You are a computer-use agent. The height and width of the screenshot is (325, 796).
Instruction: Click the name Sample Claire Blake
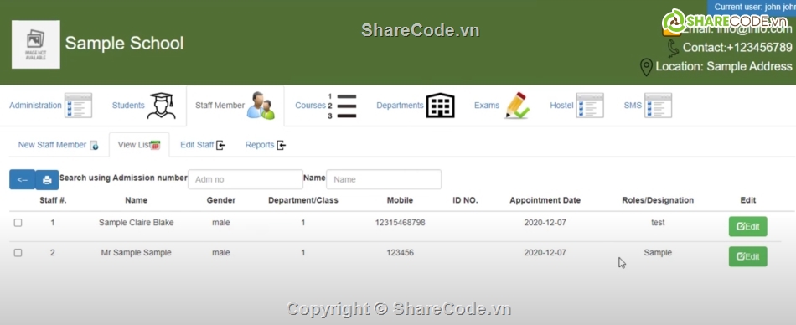[x=136, y=223]
